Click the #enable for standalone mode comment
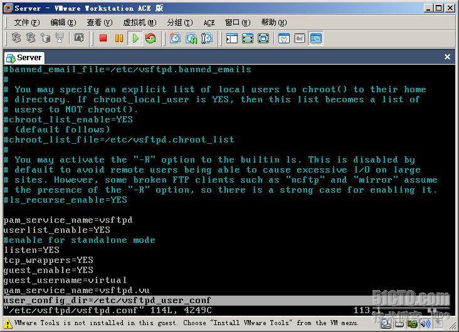This screenshot has width=459, height=332. point(80,240)
